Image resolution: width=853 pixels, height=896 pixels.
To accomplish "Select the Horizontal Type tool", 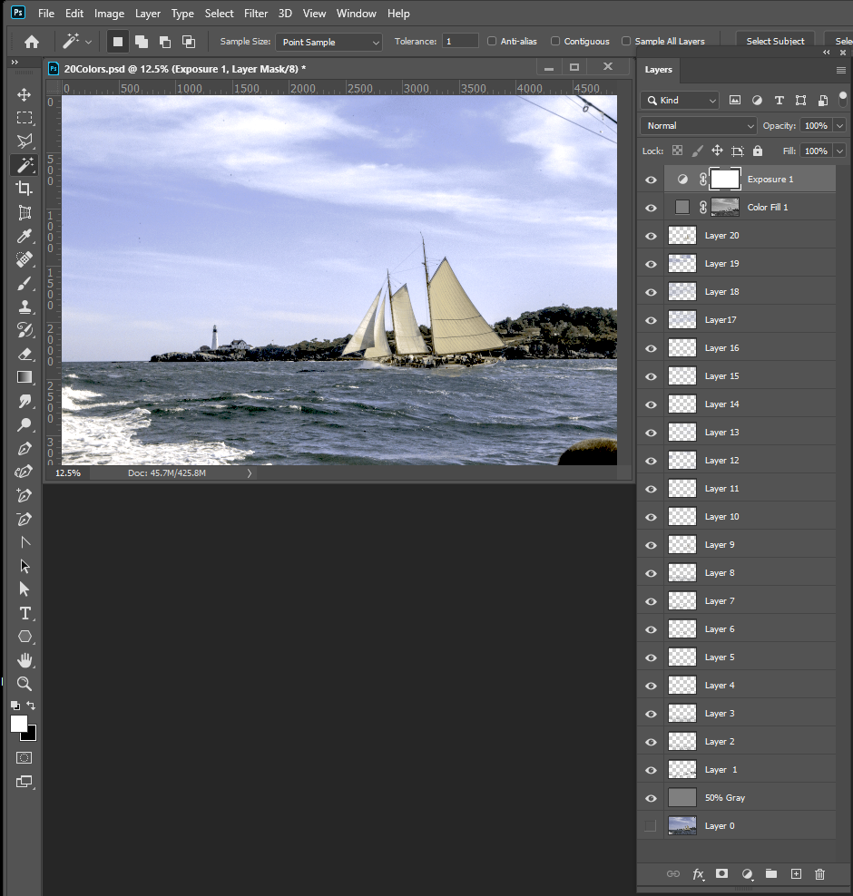I will point(24,613).
